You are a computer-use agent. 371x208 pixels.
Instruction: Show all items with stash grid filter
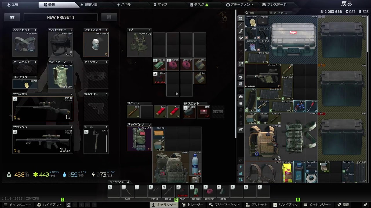coord(241,18)
